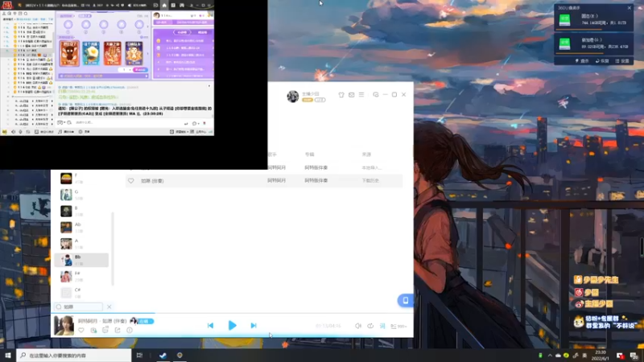644x362 pixels.
Task: Click the playlist search field
Action: tap(78, 306)
